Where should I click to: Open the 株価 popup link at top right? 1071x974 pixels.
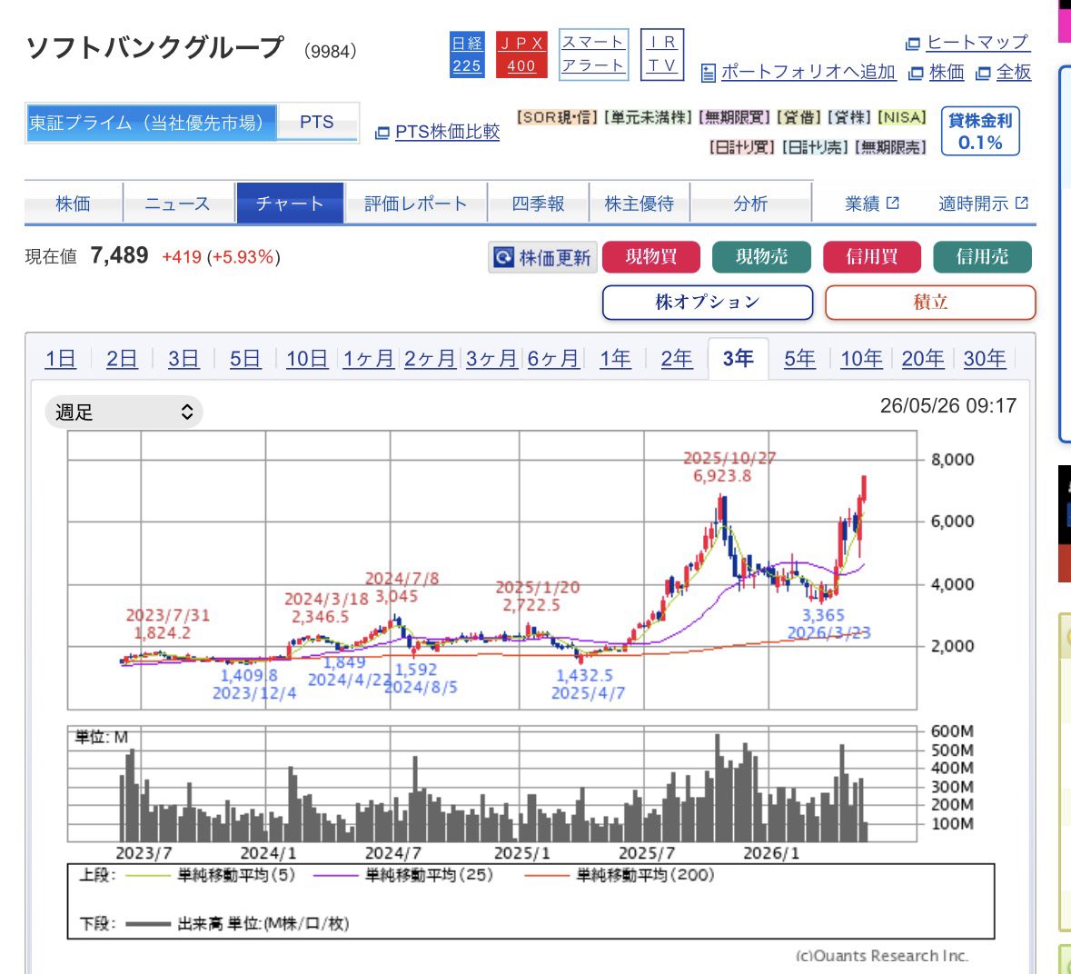coord(947,72)
